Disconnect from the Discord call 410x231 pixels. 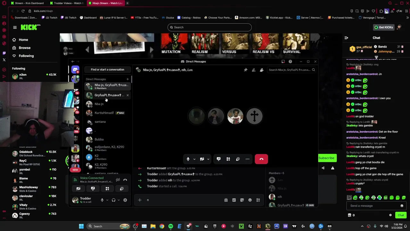(x=261, y=159)
